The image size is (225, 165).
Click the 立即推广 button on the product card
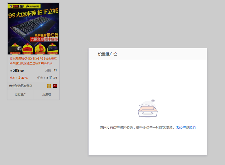(20, 95)
